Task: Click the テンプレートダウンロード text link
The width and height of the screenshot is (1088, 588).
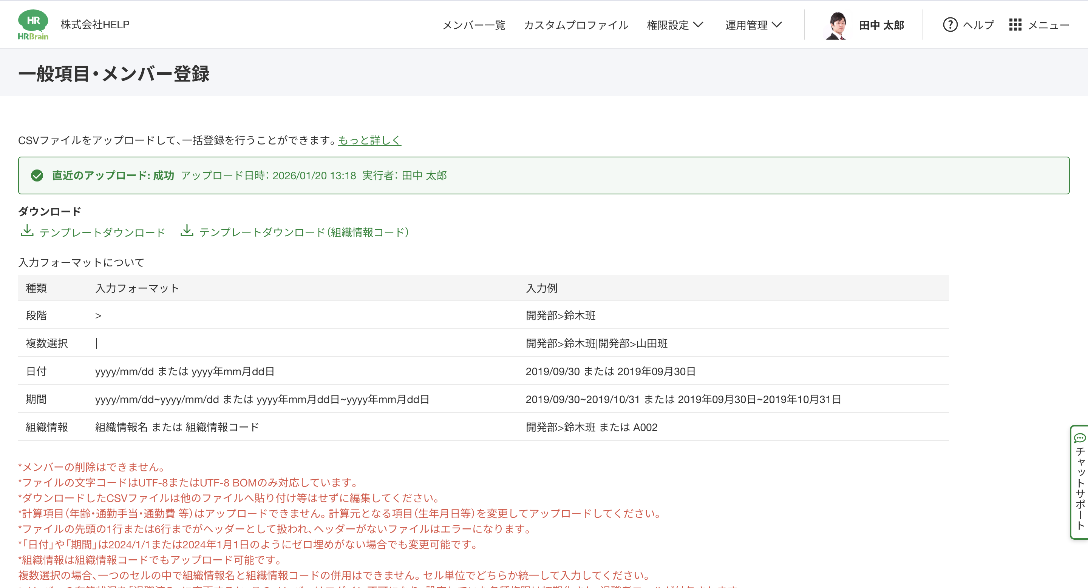Action: (x=102, y=232)
